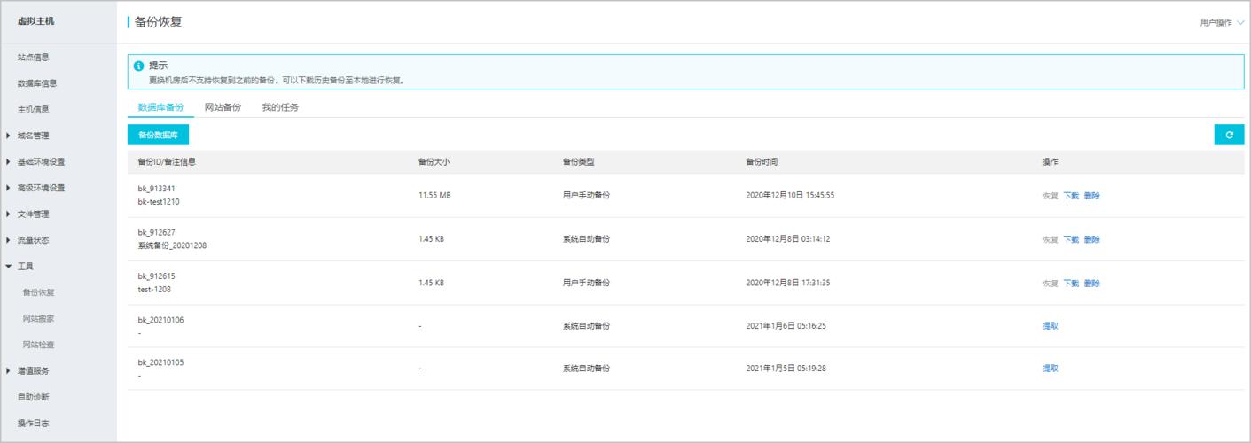This screenshot has width=1251, height=443.
Task: Open 主机信息 in the sidebar
Action: [34, 110]
